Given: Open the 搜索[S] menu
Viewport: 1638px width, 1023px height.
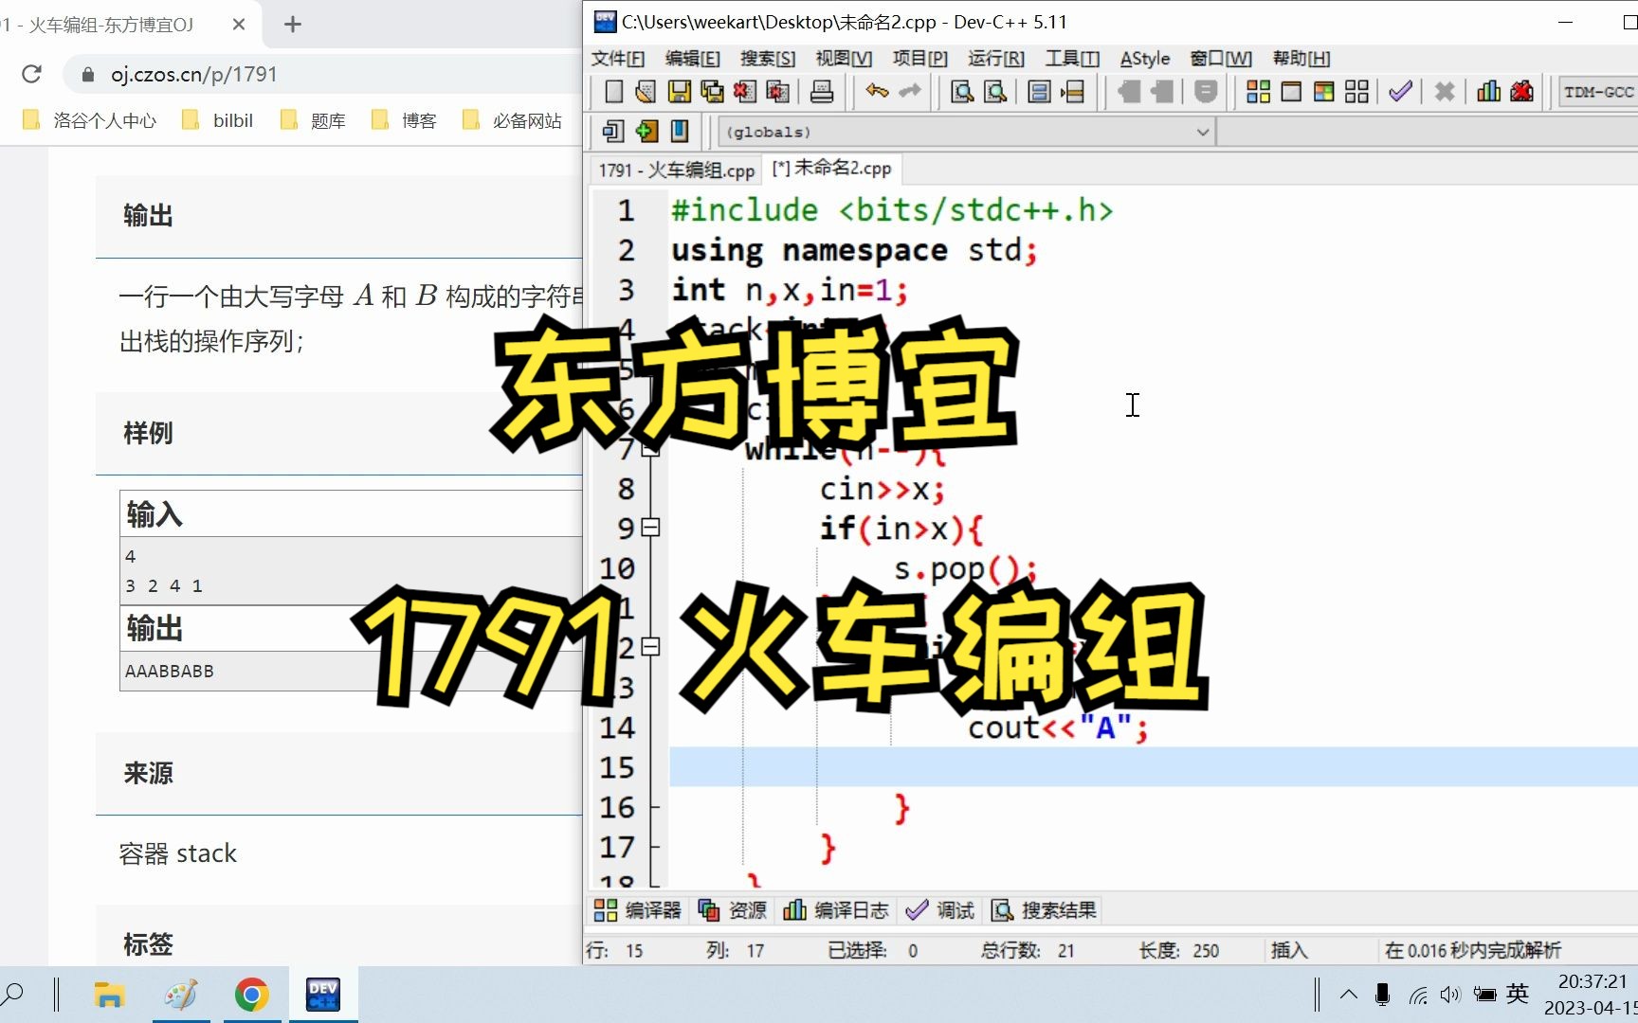Looking at the screenshot, I should point(768,59).
